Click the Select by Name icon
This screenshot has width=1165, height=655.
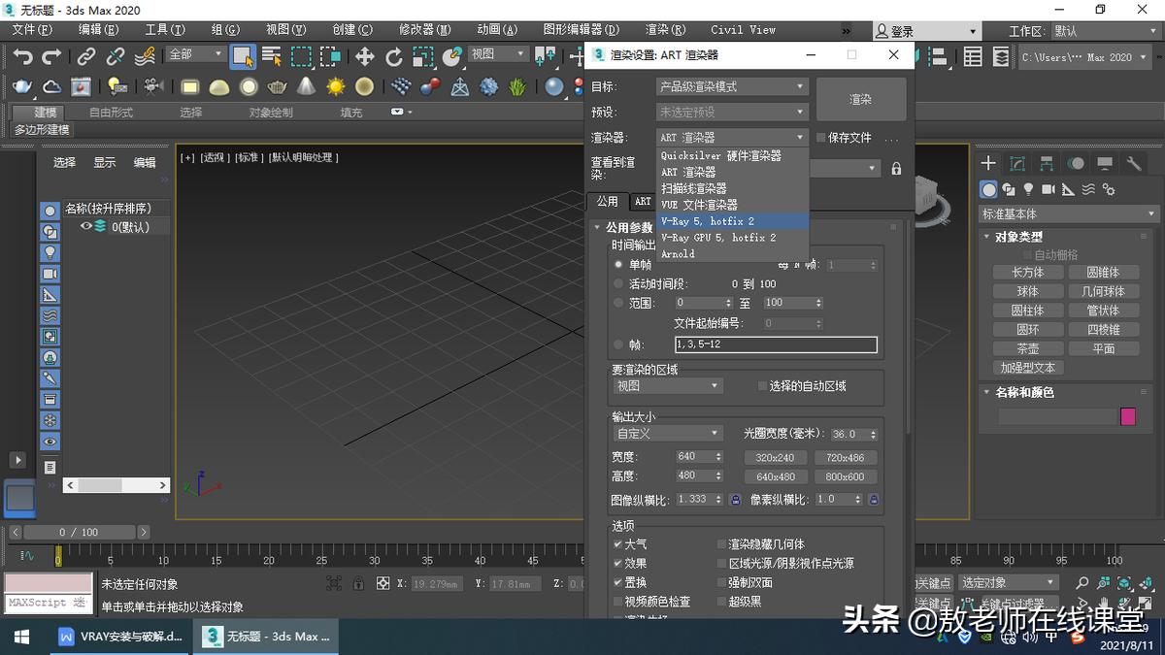tap(272, 56)
